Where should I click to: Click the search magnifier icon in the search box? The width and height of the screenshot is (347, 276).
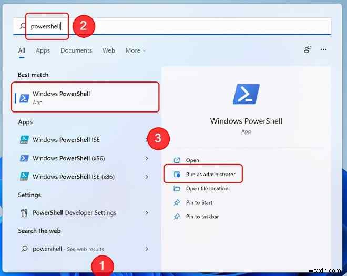(23, 26)
